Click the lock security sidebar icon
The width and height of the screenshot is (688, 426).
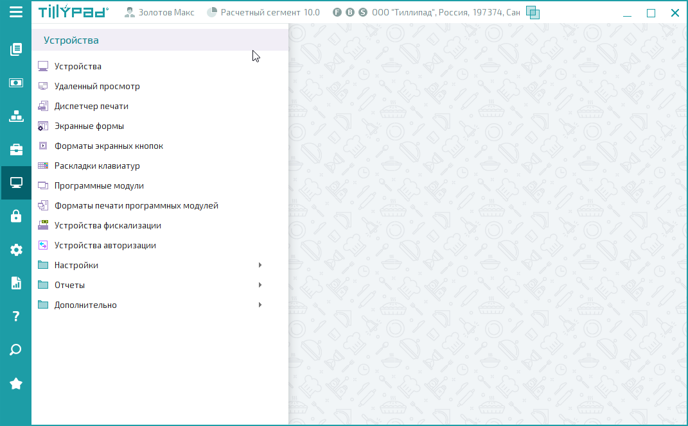(16, 216)
